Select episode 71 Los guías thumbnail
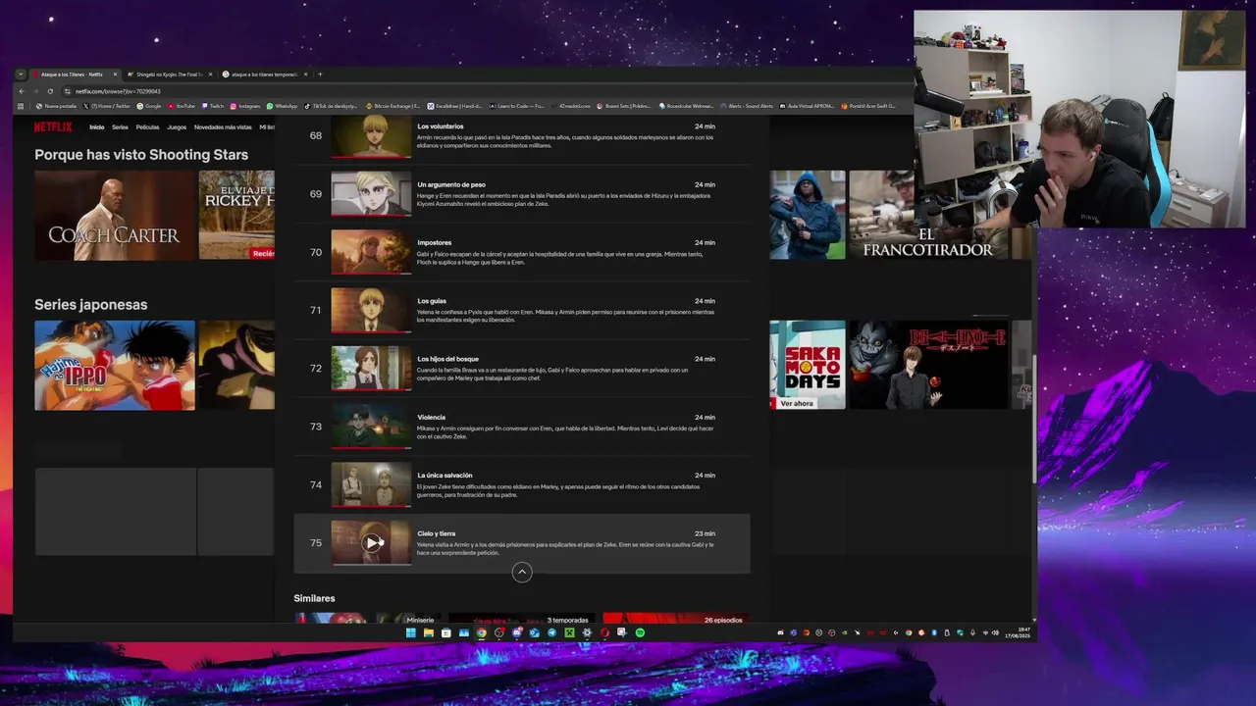 [x=371, y=310]
